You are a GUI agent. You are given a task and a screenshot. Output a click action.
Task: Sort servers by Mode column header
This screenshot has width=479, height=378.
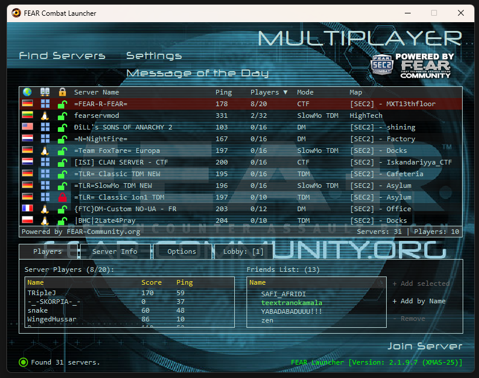click(305, 92)
